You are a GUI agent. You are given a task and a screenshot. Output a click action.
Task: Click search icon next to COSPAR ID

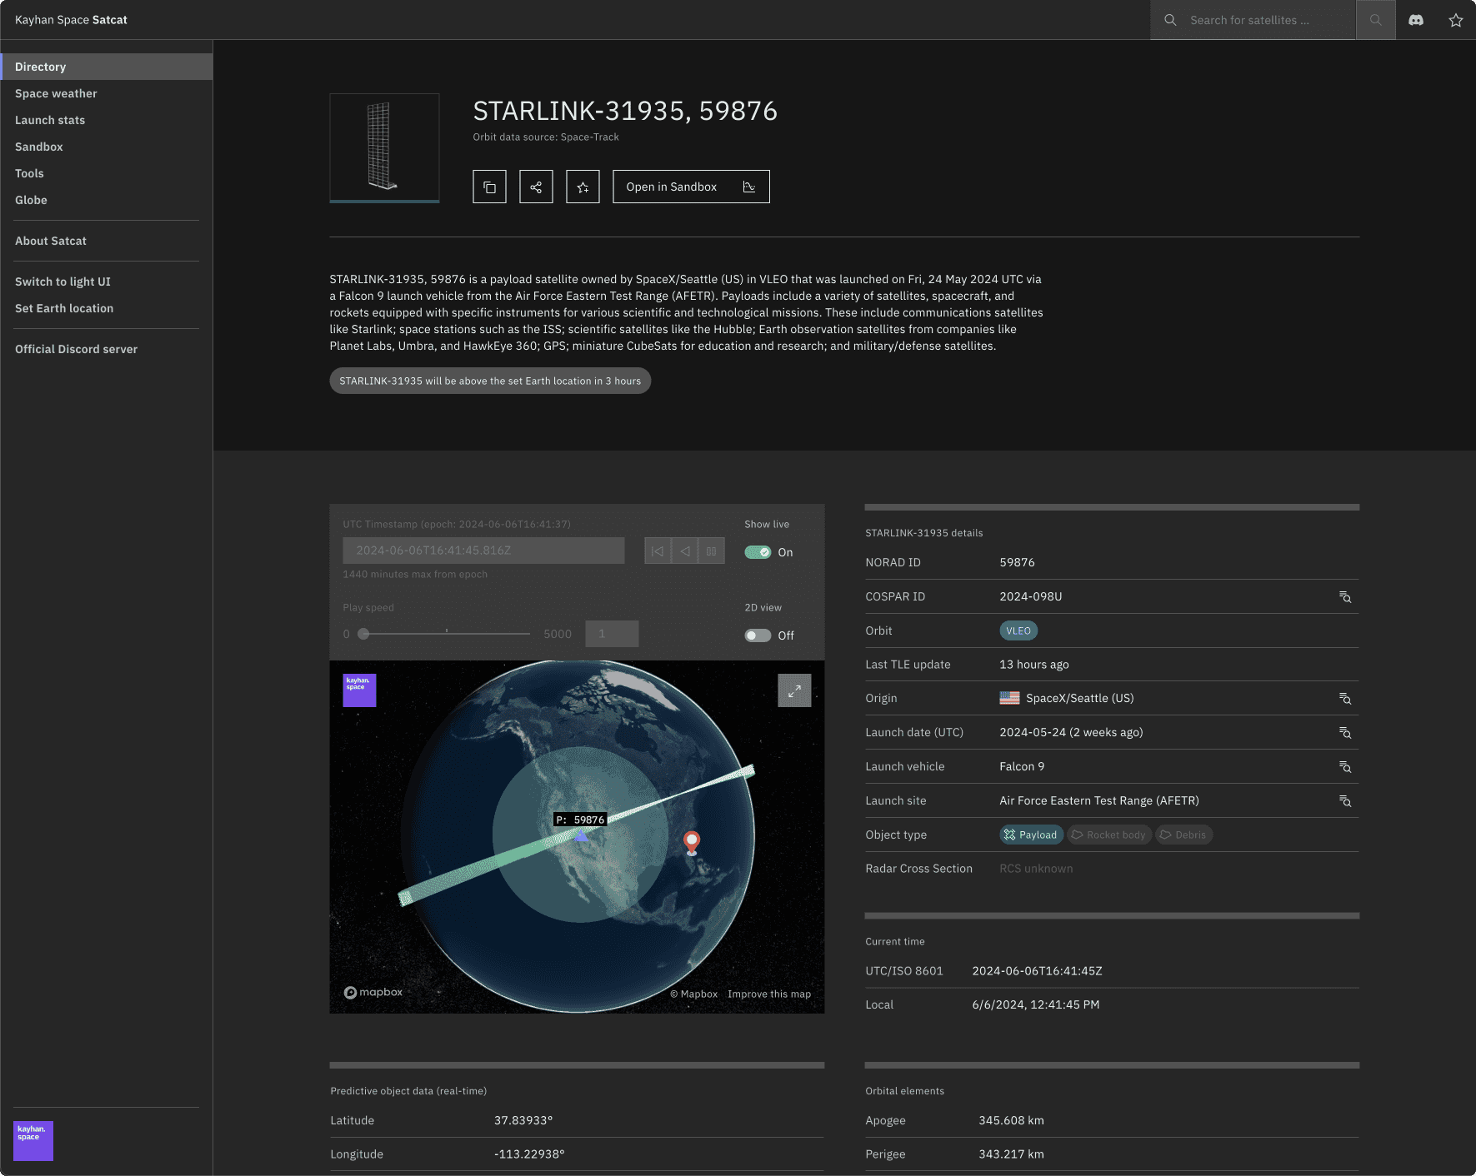(1344, 597)
